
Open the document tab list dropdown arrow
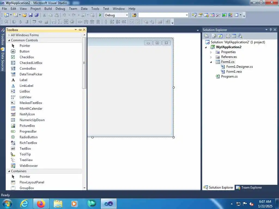198,30
